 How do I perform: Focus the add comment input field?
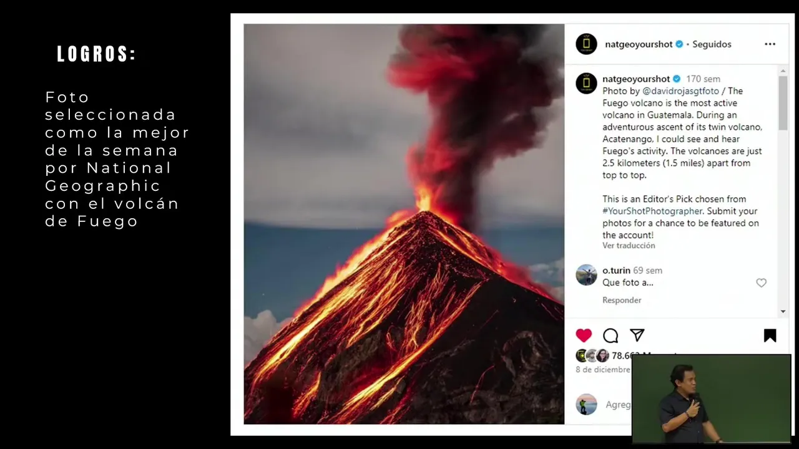point(618,405)
